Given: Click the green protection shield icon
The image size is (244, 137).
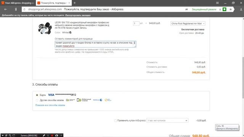Looking at the screenshot, I should [225, 9].
